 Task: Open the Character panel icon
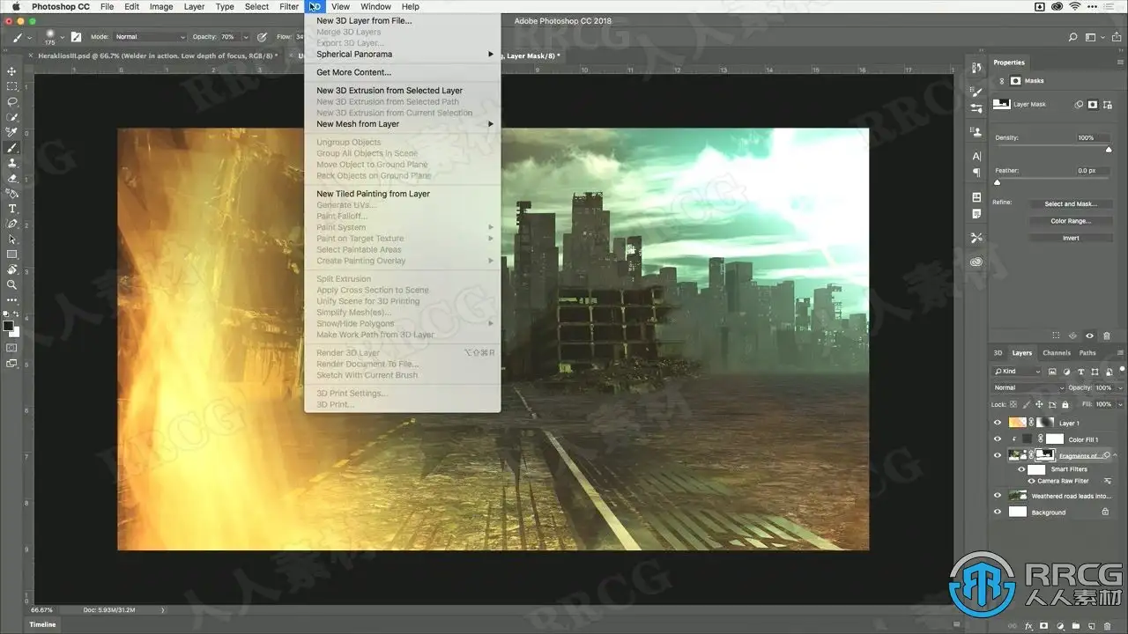(x=976, y=156)
